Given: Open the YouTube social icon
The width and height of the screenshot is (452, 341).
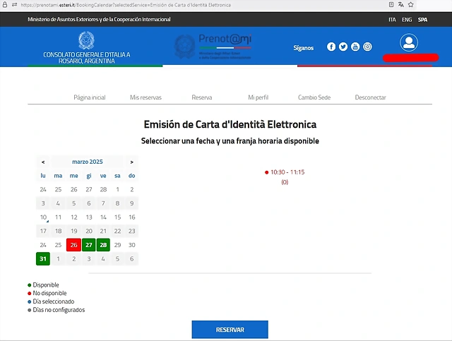Looking at the screenshot, I should point(355,47).
